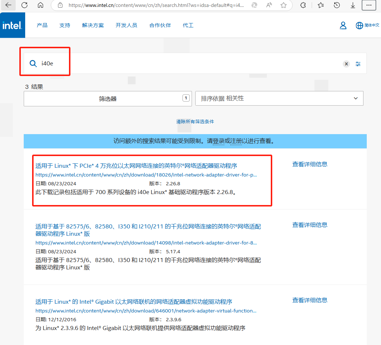The width and height of the screenshot is (381, 345).
Task: Click the Edge translate icon in address bar
Action: pos(254,5)
